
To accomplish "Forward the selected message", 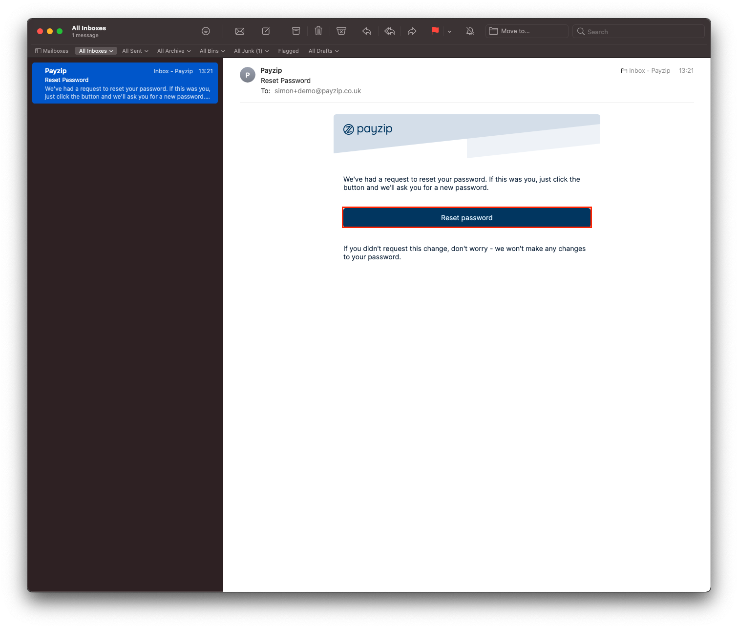I will tap(412, 31).
